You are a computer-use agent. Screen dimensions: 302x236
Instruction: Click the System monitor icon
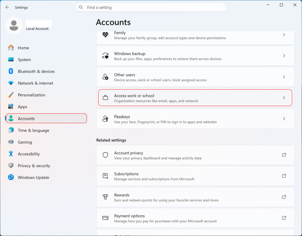pos(11,60)
